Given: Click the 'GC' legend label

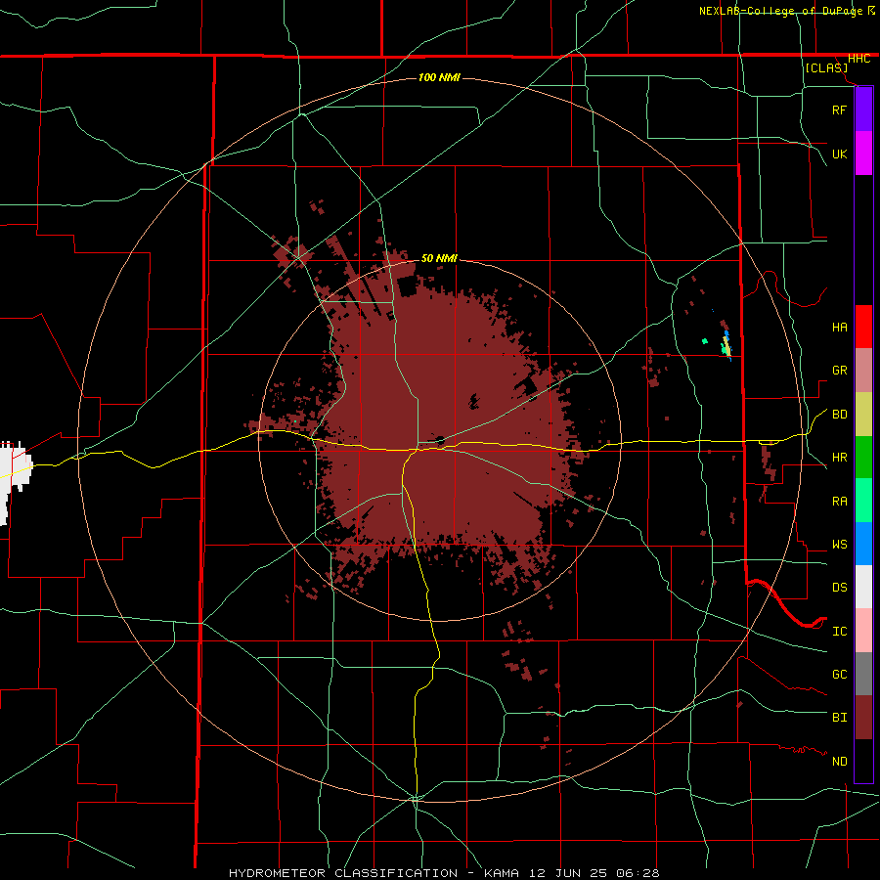Looking at the screenshot, I should 839,675.
